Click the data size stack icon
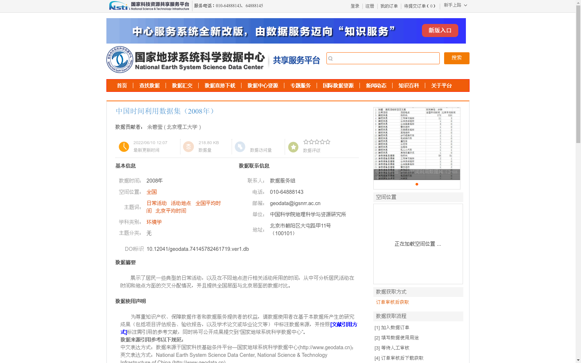 pos(188,147)
